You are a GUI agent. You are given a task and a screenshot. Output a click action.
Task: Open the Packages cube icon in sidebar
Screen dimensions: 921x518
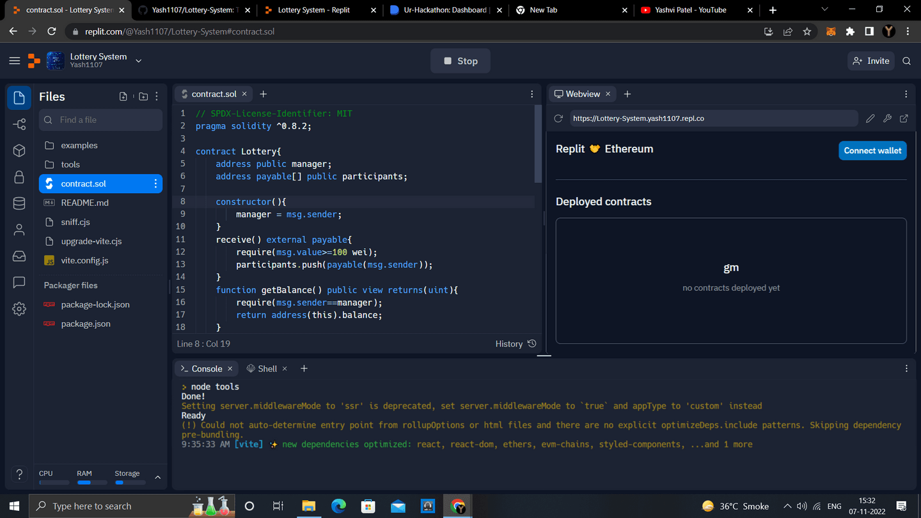coord(19,151)
